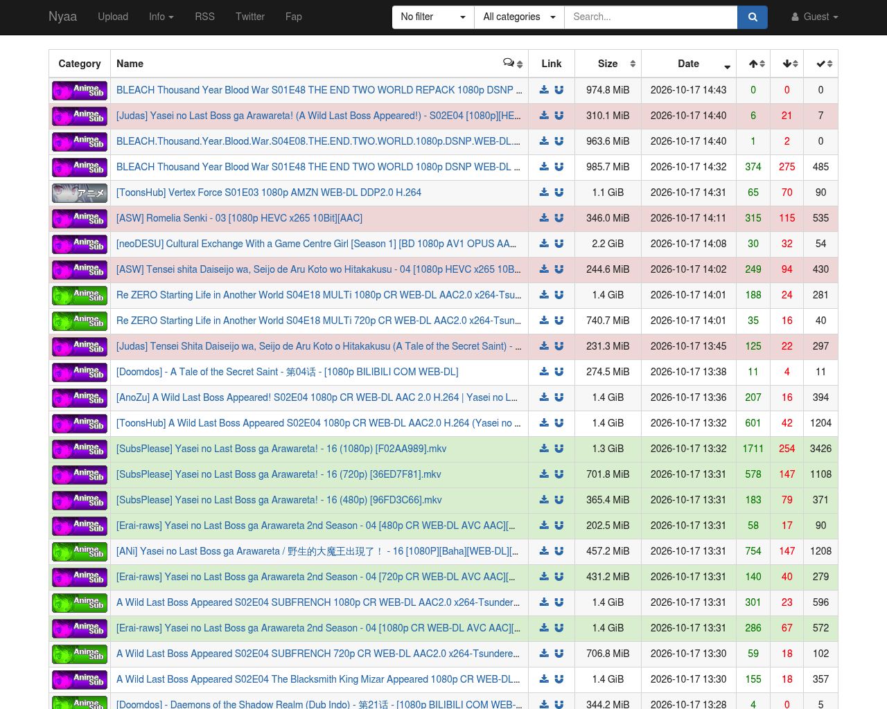Open magnet for Erai-raws Arawareta 480p row
The image size is (887, 709).
(x=559, y=526)
